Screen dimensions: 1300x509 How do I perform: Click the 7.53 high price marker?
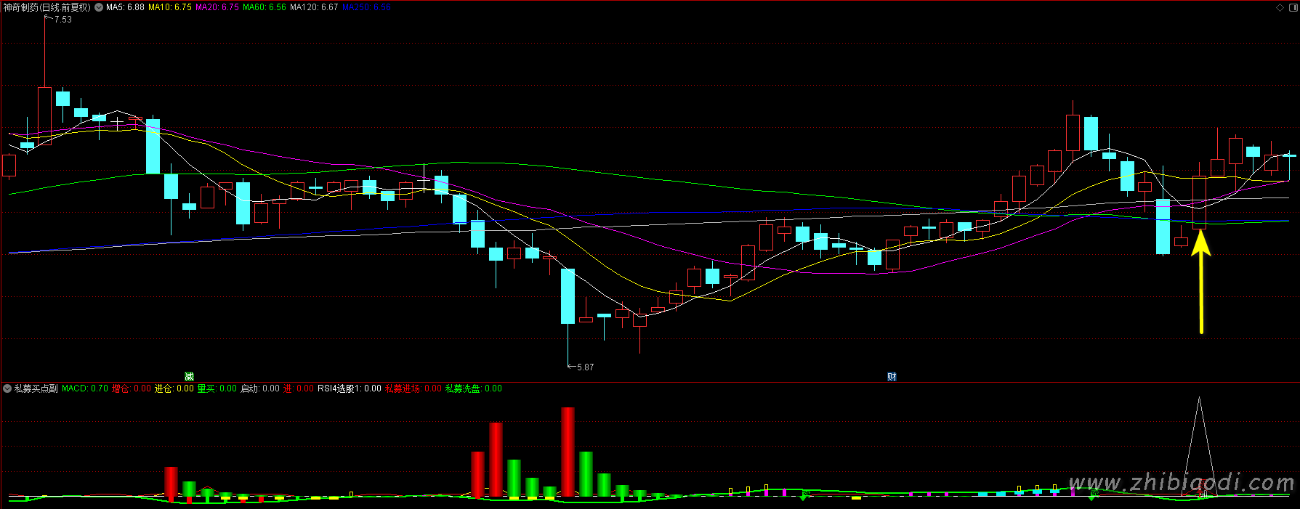pos(62,20)
